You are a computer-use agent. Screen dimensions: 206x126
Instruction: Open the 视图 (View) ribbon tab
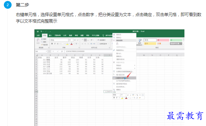[x=82, y=36]
